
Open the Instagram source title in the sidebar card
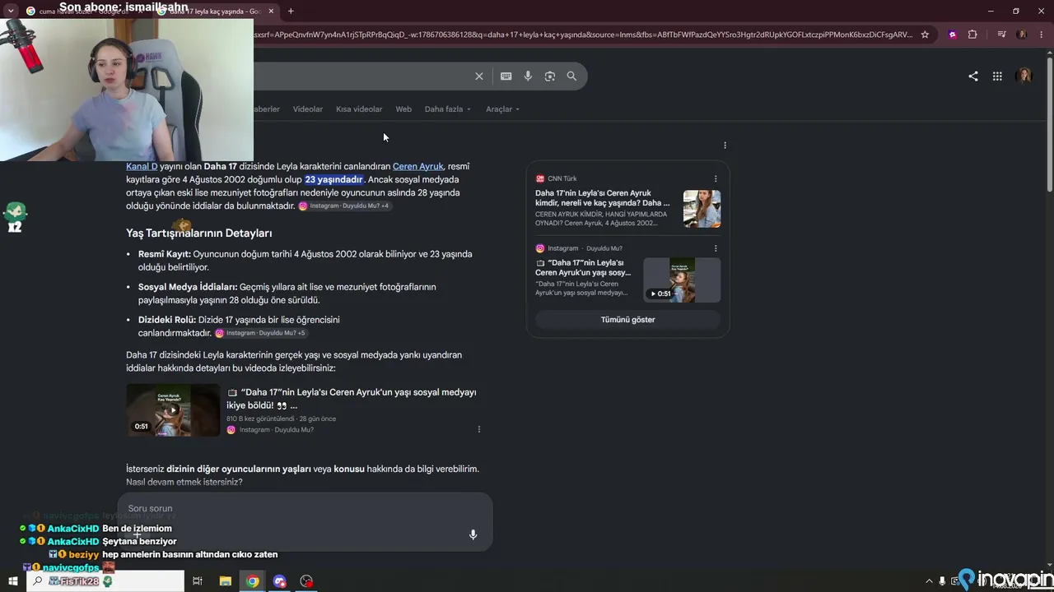[583, 267]
